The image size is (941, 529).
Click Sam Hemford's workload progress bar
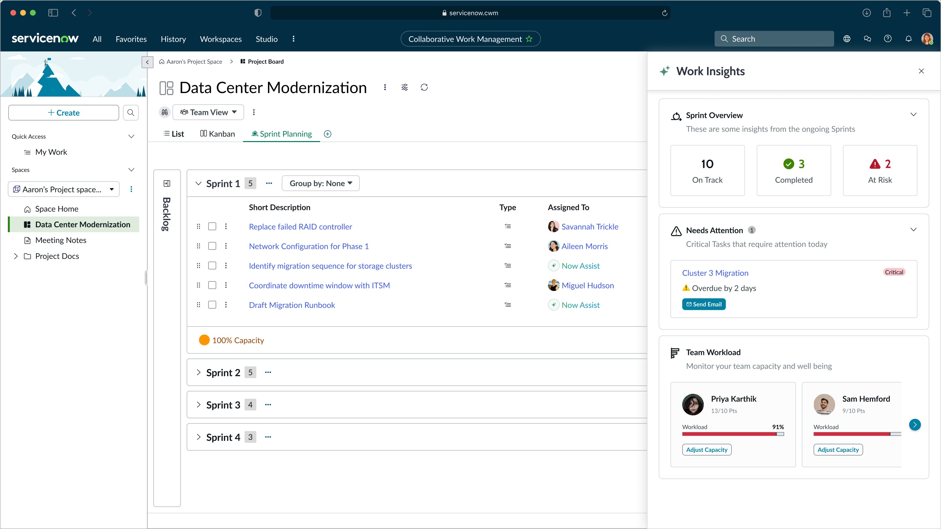point(857,434)
